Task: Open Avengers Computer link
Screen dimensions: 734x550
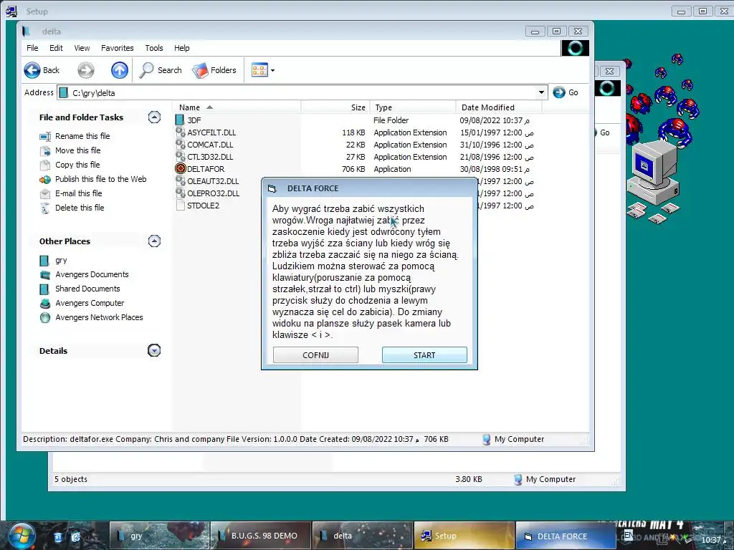Action: point(90,303)
